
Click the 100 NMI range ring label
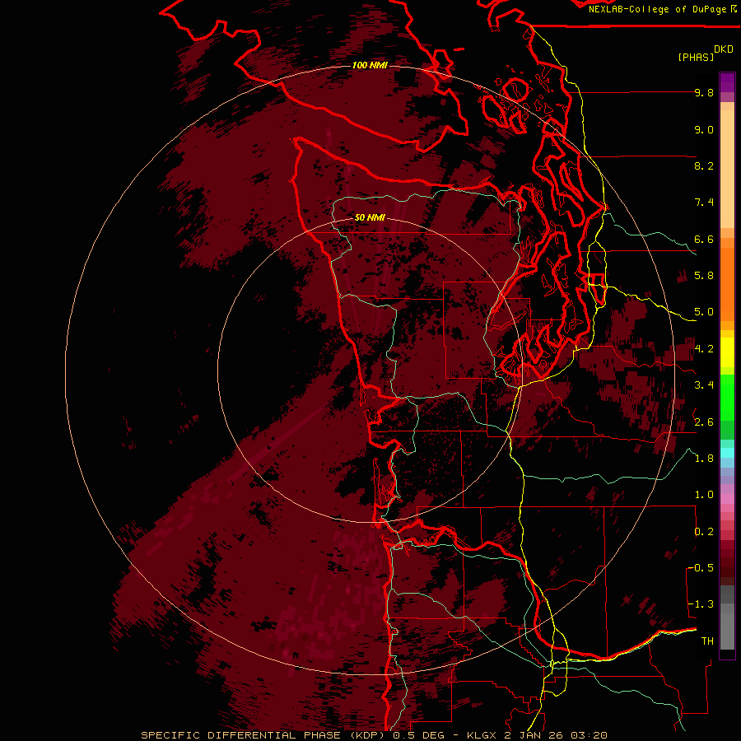click(370, 65)
